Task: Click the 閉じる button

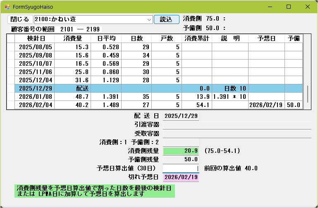Action: tap(19, 19)
